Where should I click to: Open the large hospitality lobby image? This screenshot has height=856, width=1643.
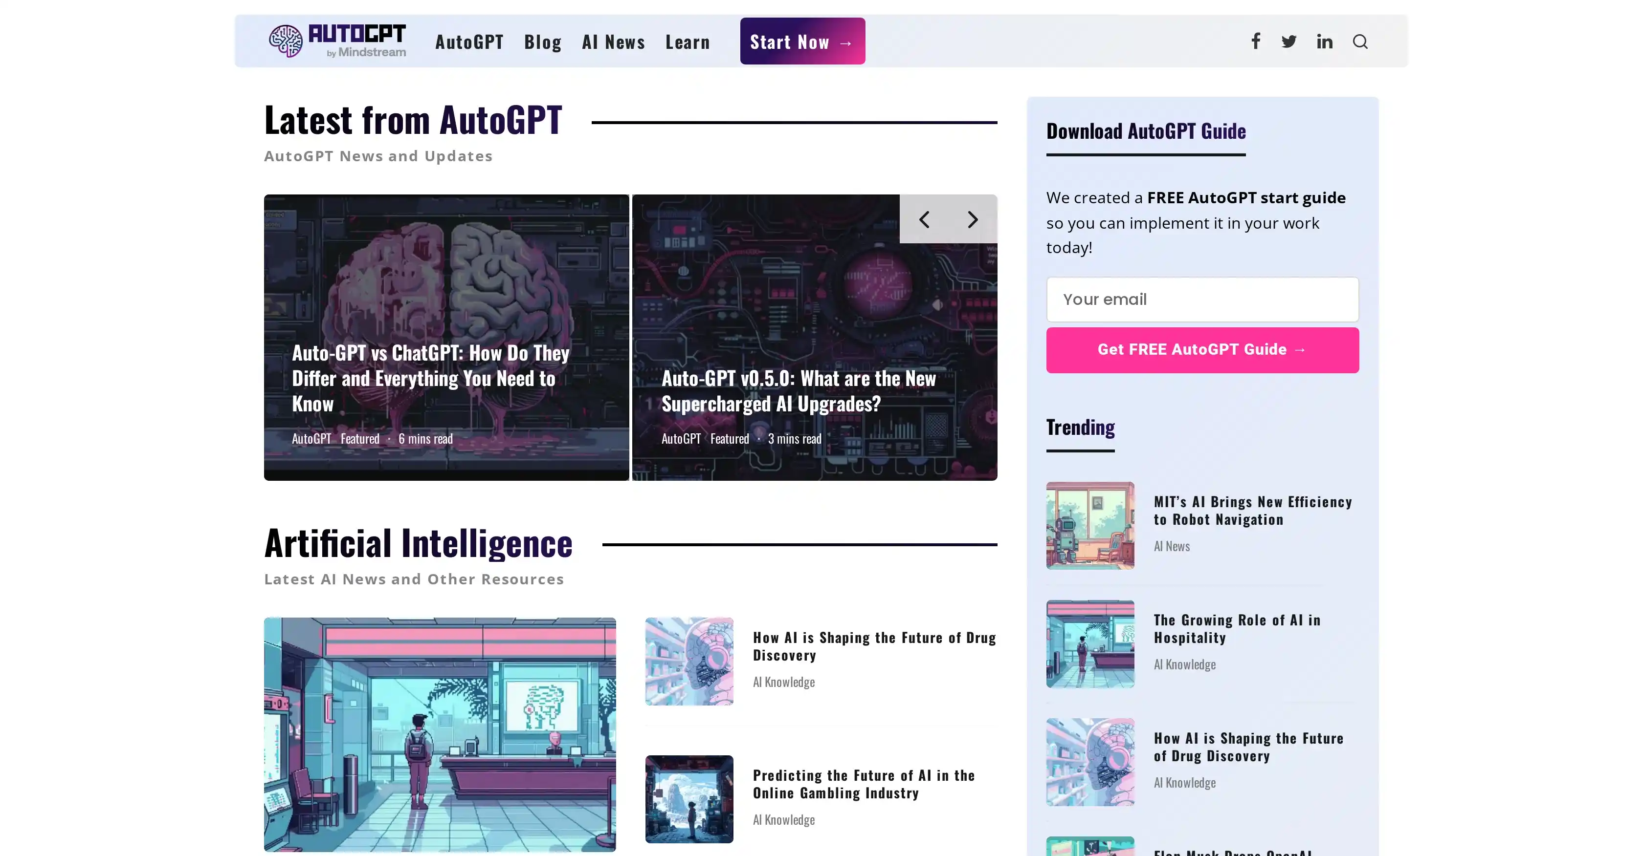440,734
